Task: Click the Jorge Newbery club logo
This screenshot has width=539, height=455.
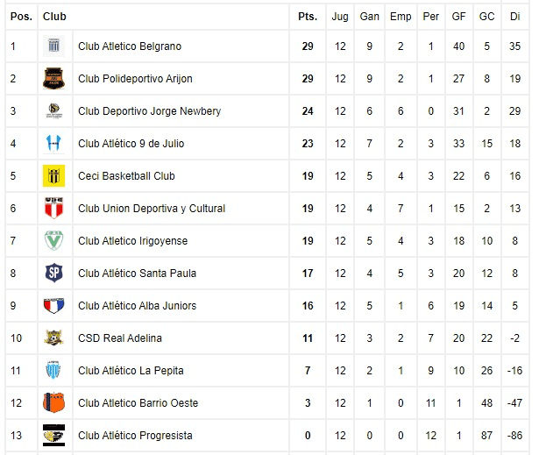Action: pos(54,110)
